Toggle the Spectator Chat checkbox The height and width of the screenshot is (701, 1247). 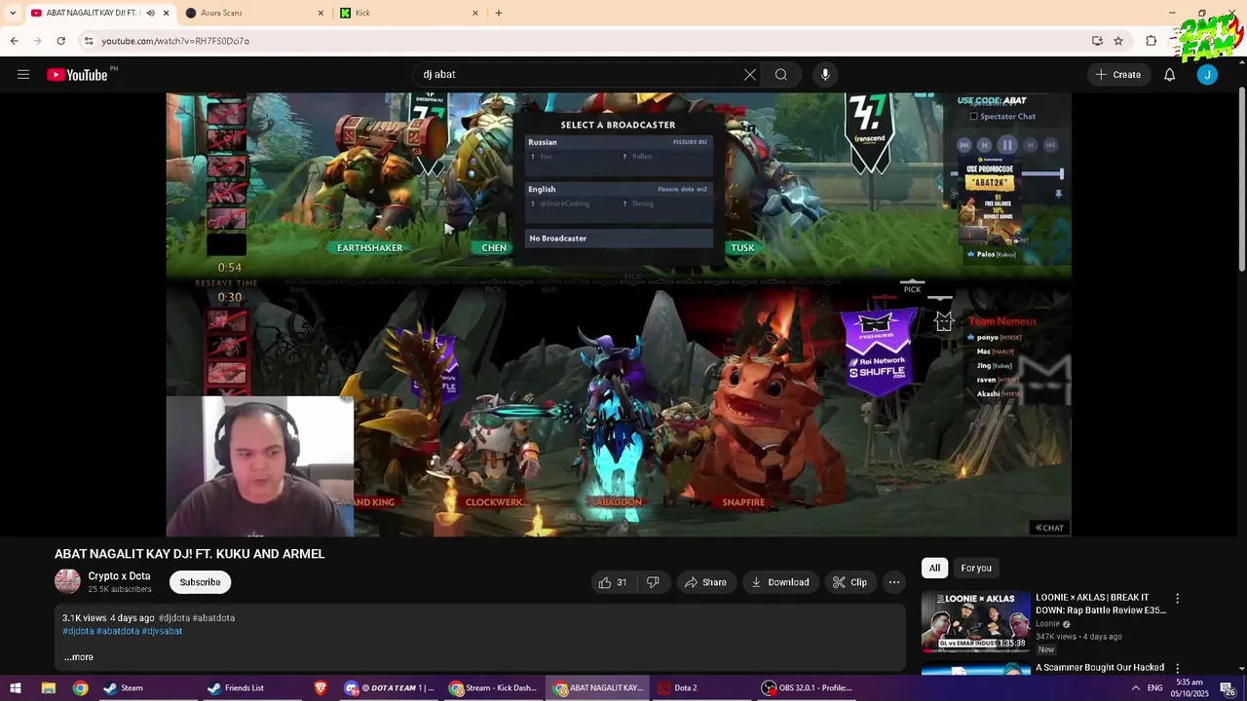(973, 117)
